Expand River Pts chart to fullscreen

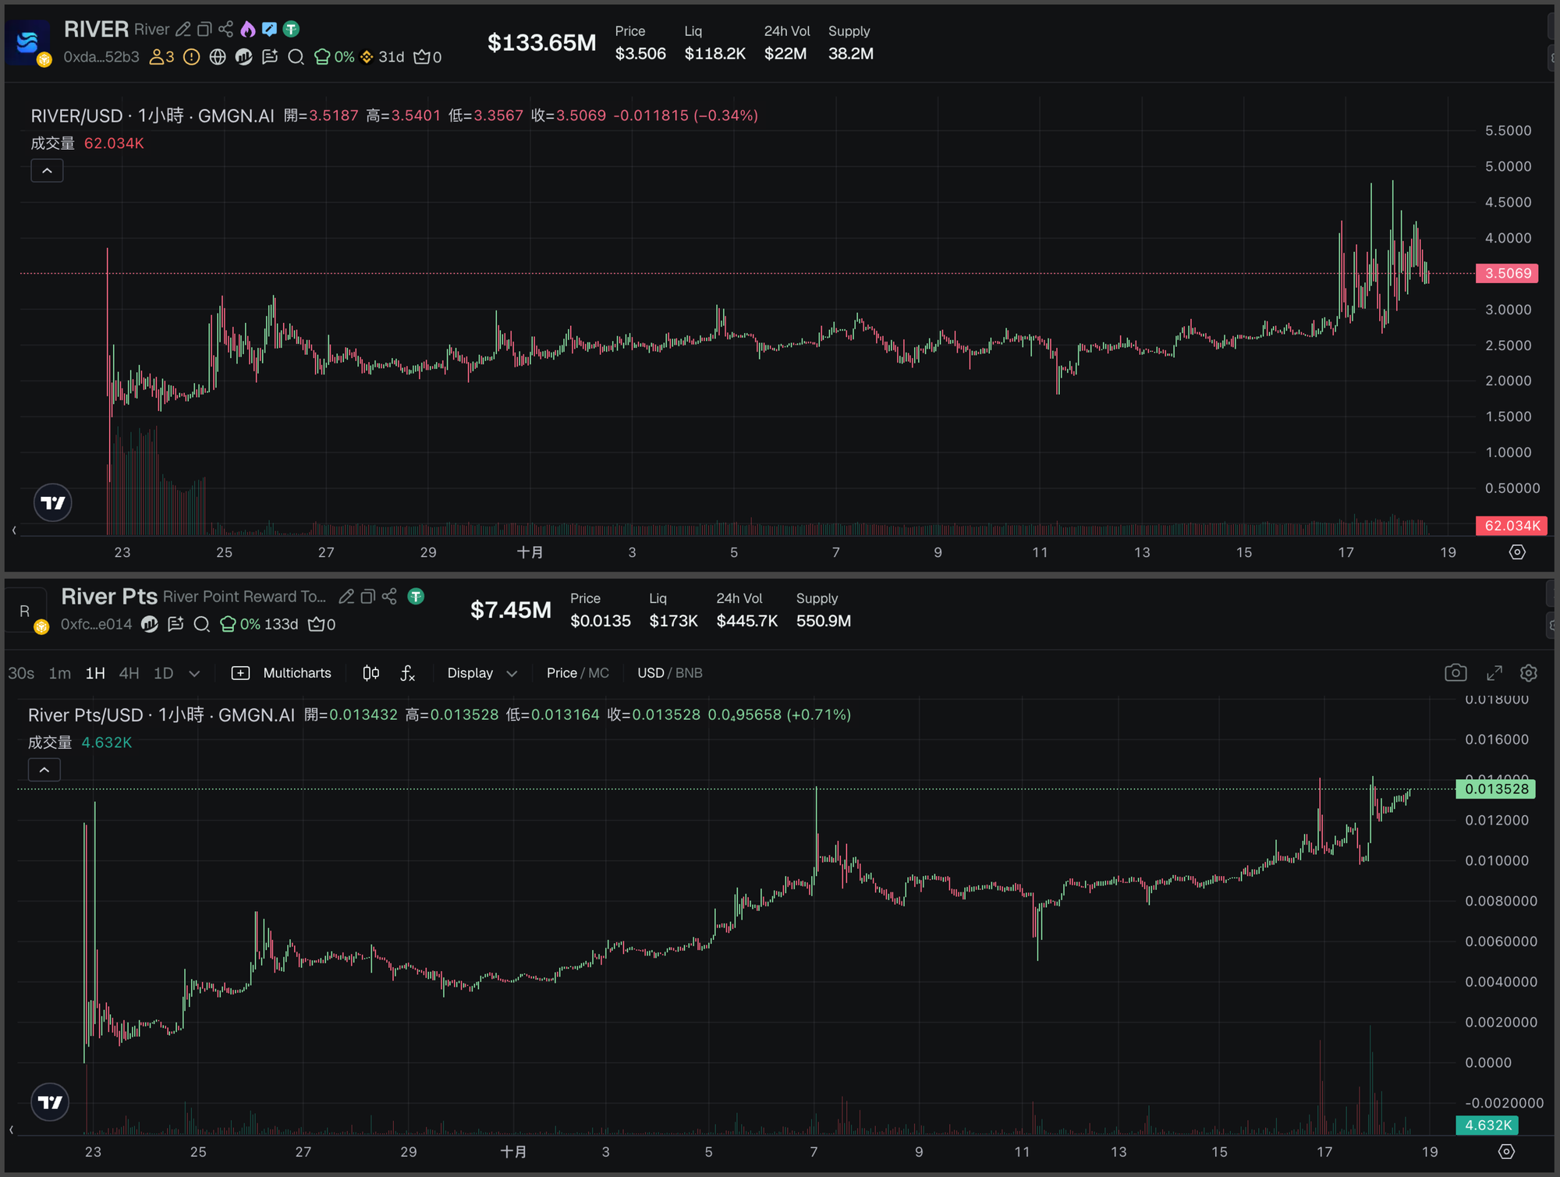click(x=1494, y=673)
